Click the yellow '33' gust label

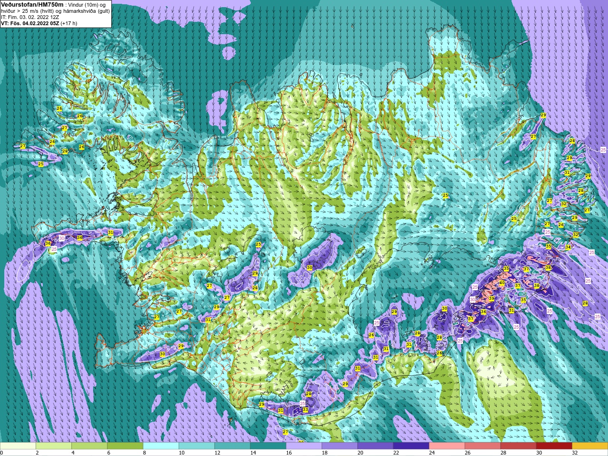[x=305, y=409]
